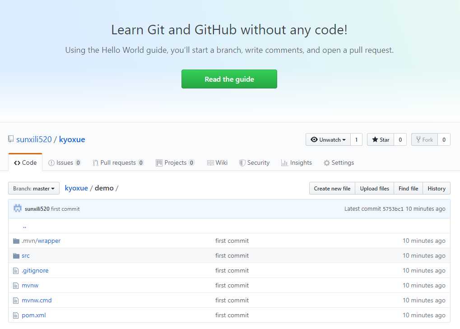Click the mvnw file icon
This screenshot has width=460, height=329.
coord(16,285)
